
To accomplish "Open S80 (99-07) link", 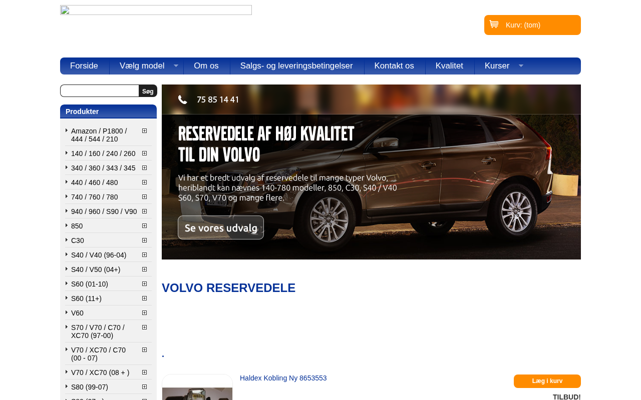I will [90, 387].
